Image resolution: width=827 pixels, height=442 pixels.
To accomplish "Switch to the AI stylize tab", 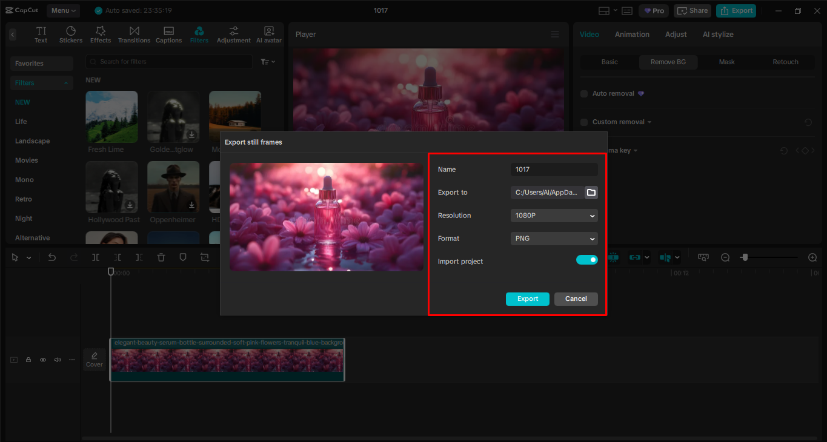I will click(x=718, y=35).
